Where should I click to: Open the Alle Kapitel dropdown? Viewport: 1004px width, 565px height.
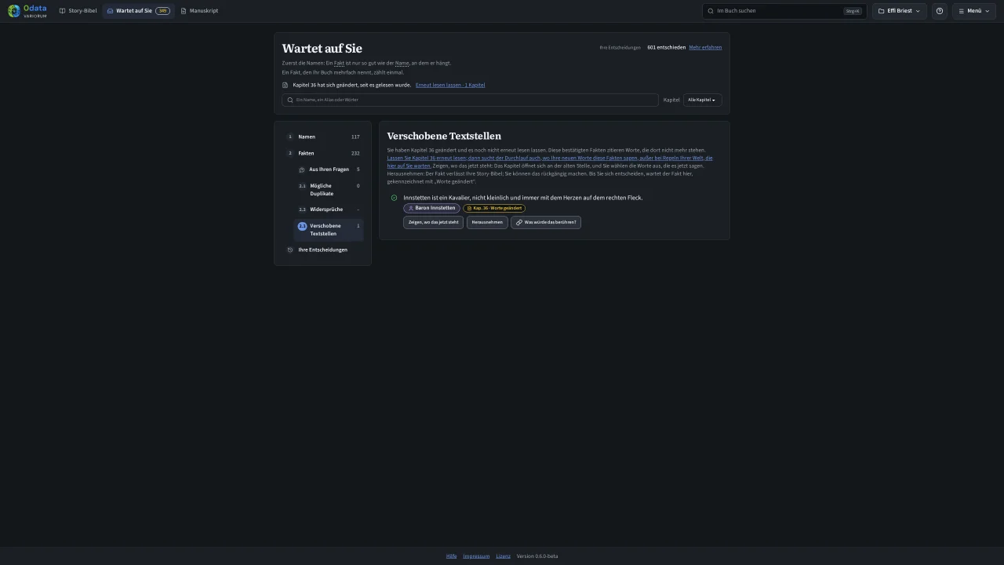(x=702, y=100)
